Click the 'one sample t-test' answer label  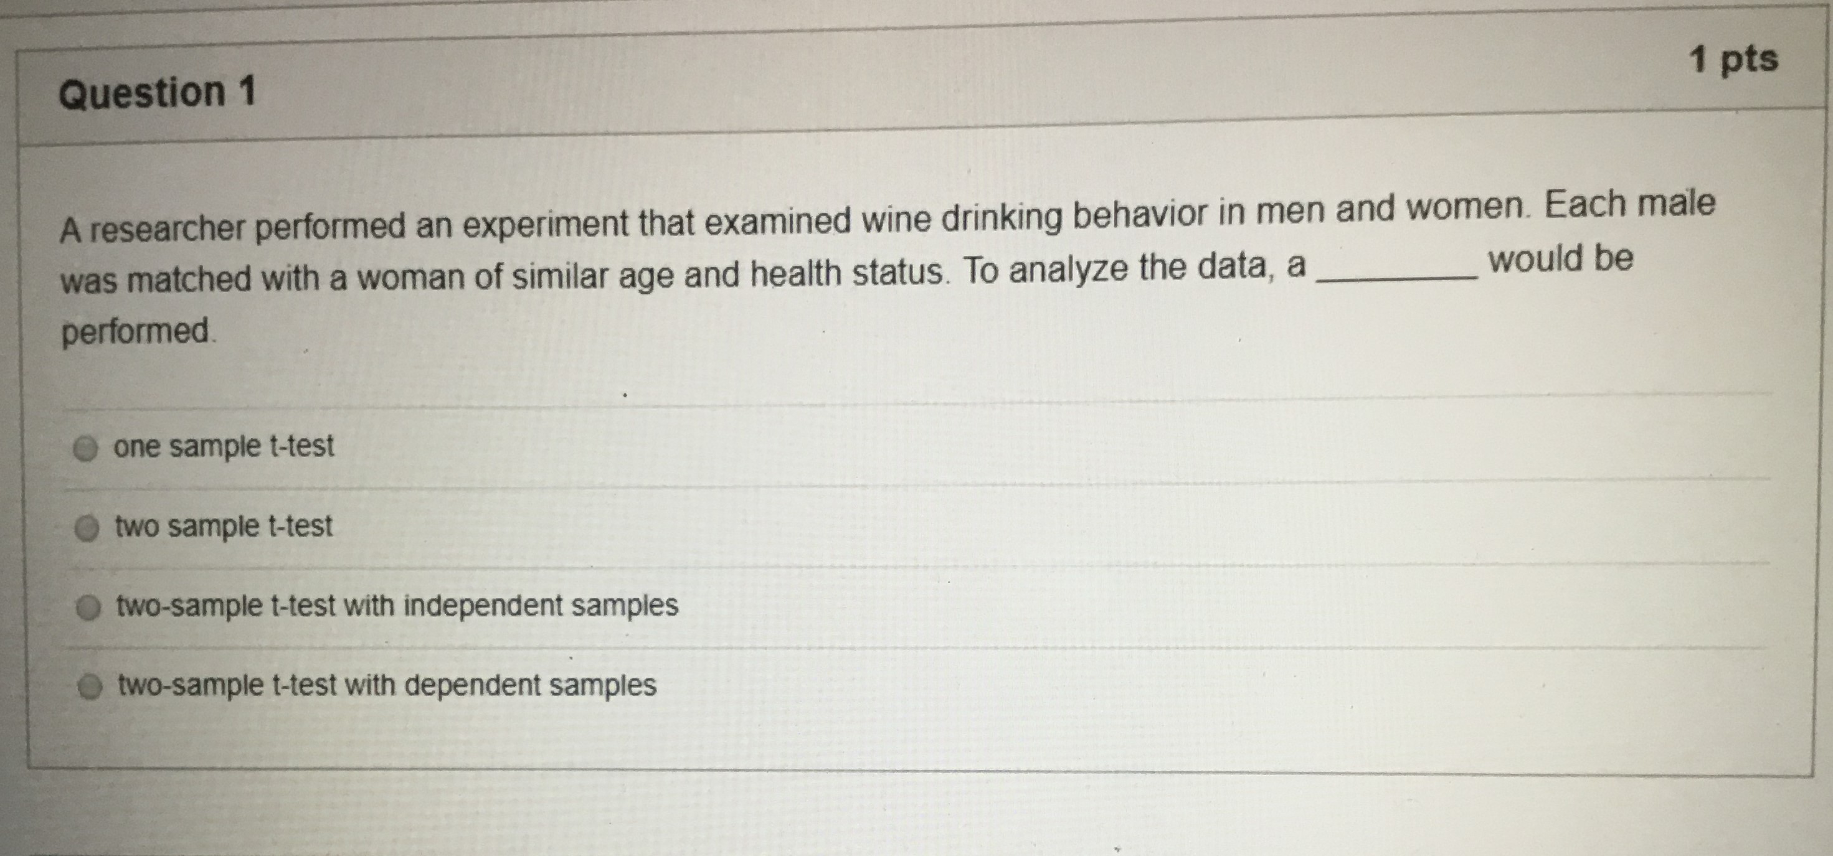coord(224,446)
